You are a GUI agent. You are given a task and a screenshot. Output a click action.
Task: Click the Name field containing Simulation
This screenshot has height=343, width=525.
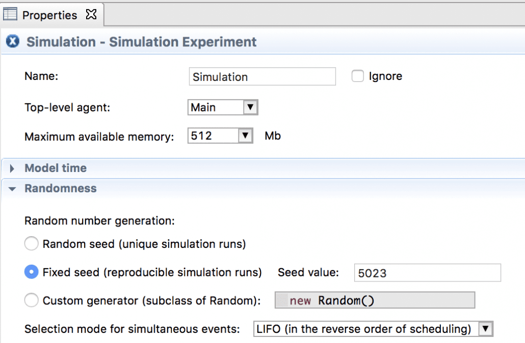pos(261,77)
